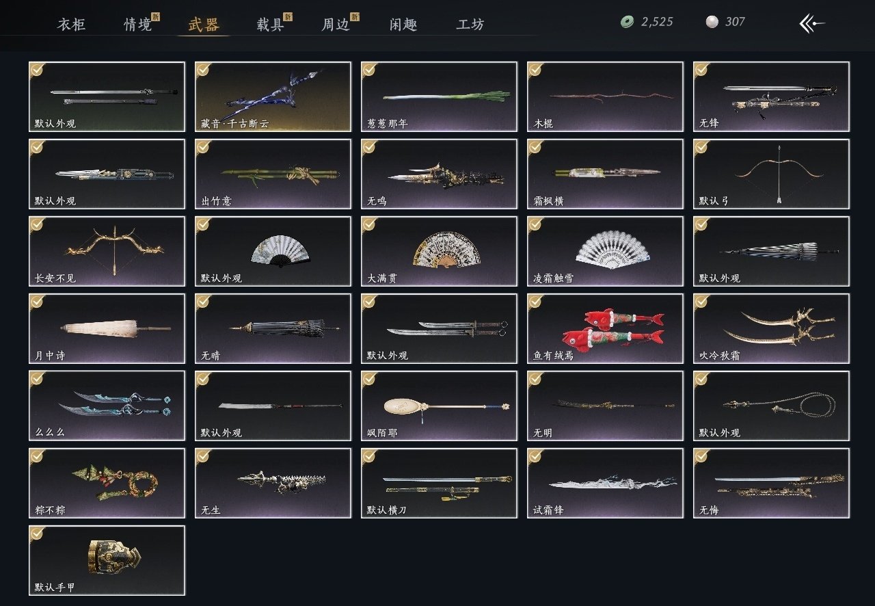Choose the 凌霜触雪 white fan

click(605, 251)
